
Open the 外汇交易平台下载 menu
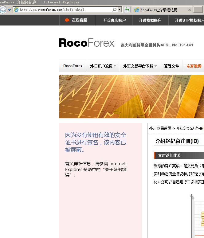coord(138,66)
